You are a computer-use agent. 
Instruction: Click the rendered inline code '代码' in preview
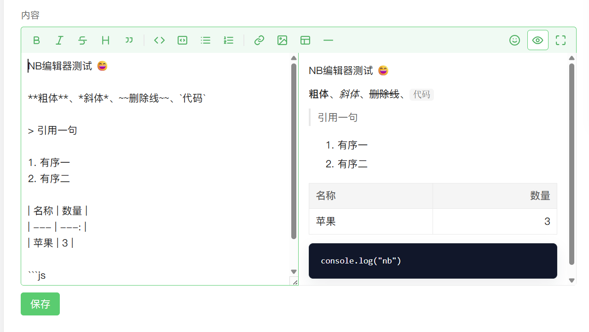point(422,95)
